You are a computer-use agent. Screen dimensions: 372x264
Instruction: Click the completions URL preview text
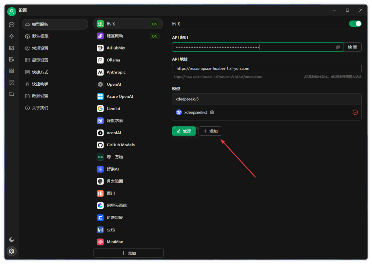click(218, 77)
